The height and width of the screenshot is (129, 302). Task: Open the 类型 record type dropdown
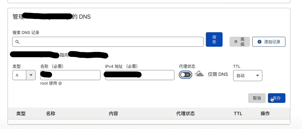(24, 75)
